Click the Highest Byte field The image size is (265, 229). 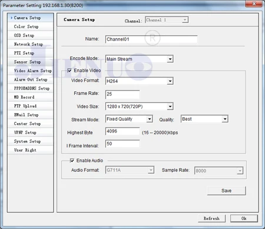pos(122,131)
